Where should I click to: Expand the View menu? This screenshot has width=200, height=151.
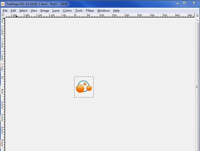[34, 11]
